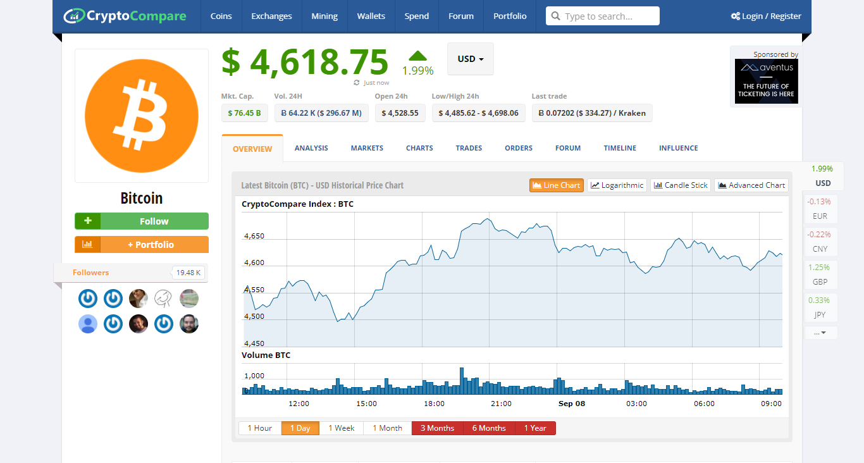The width and height of the screenshot is (864, 463).
Task: Click the 19.48 K followers count
Action: coord(188,273)
